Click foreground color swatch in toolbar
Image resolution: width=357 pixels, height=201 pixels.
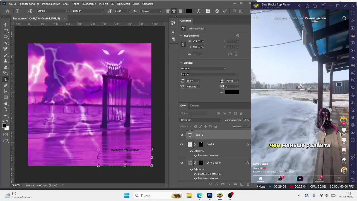coord(4,126)
